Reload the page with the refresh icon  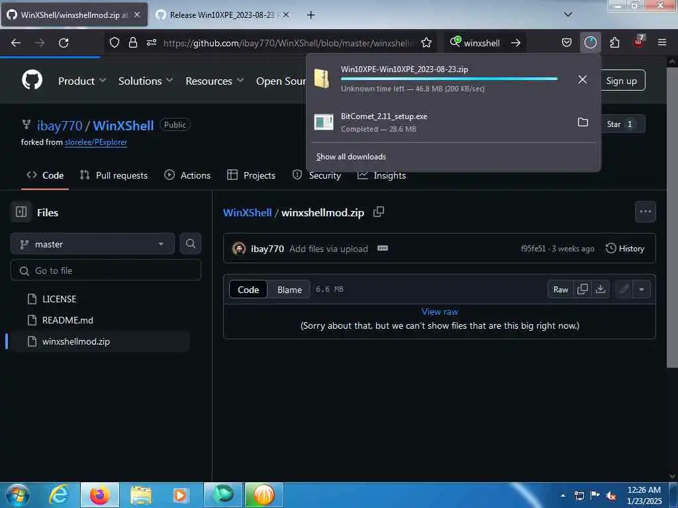[x=64, y=43]
